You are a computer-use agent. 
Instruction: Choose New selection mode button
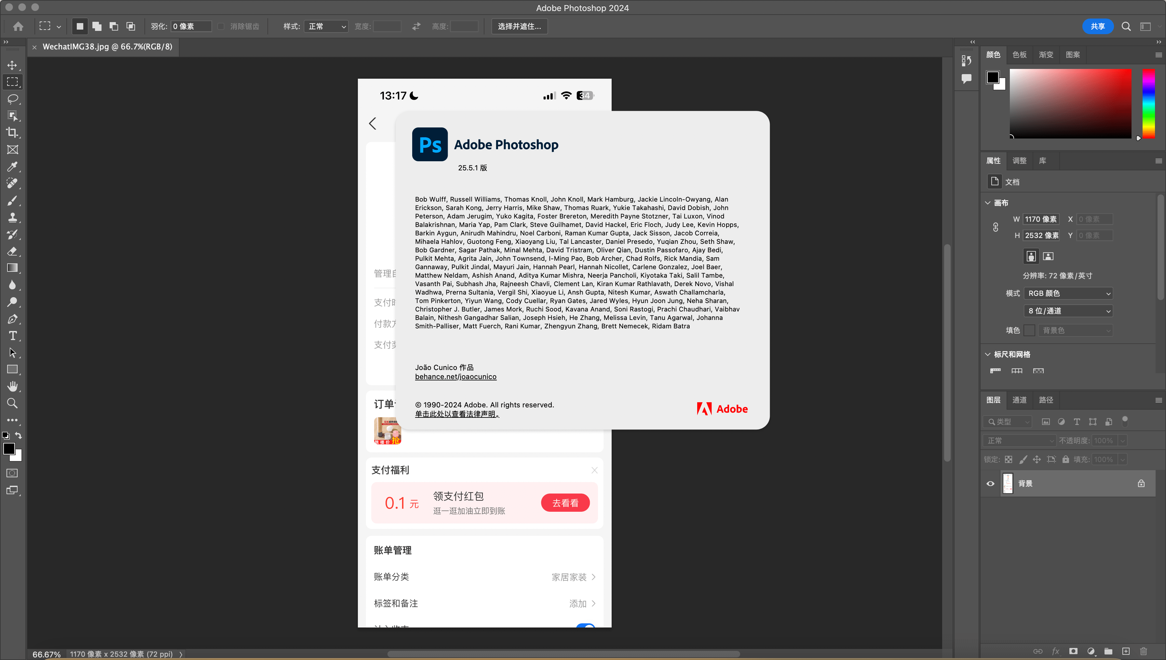tap(80, 26)
